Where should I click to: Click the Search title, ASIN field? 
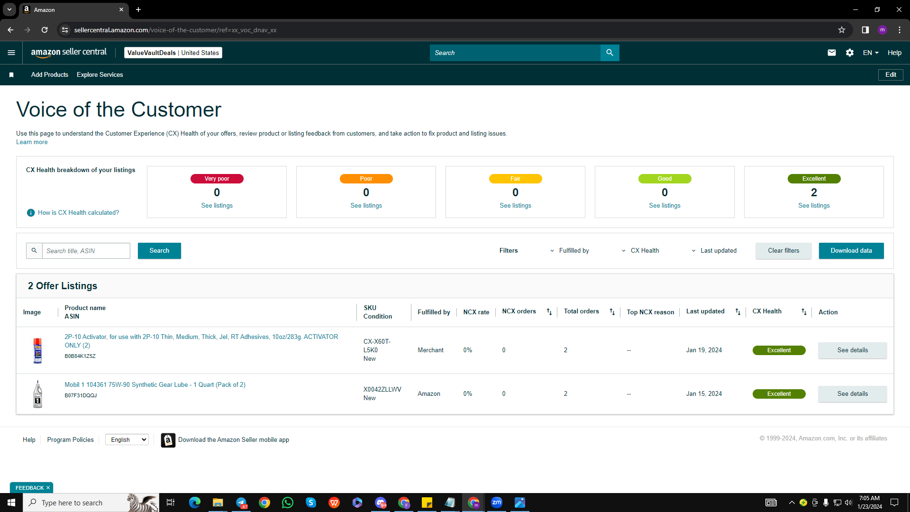point(86,251)
